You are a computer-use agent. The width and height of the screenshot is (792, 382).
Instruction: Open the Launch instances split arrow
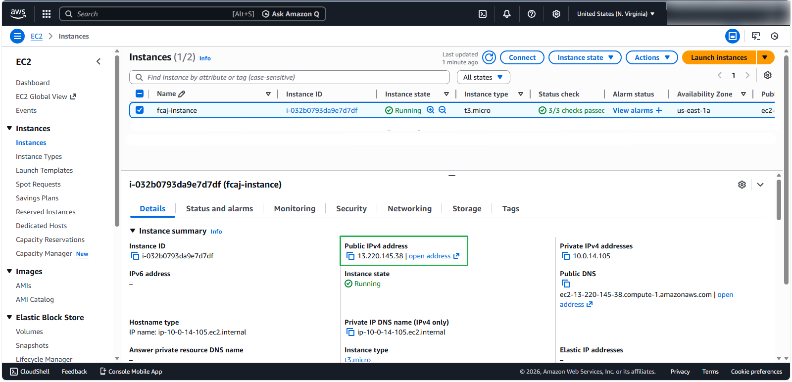click(765, 57)
